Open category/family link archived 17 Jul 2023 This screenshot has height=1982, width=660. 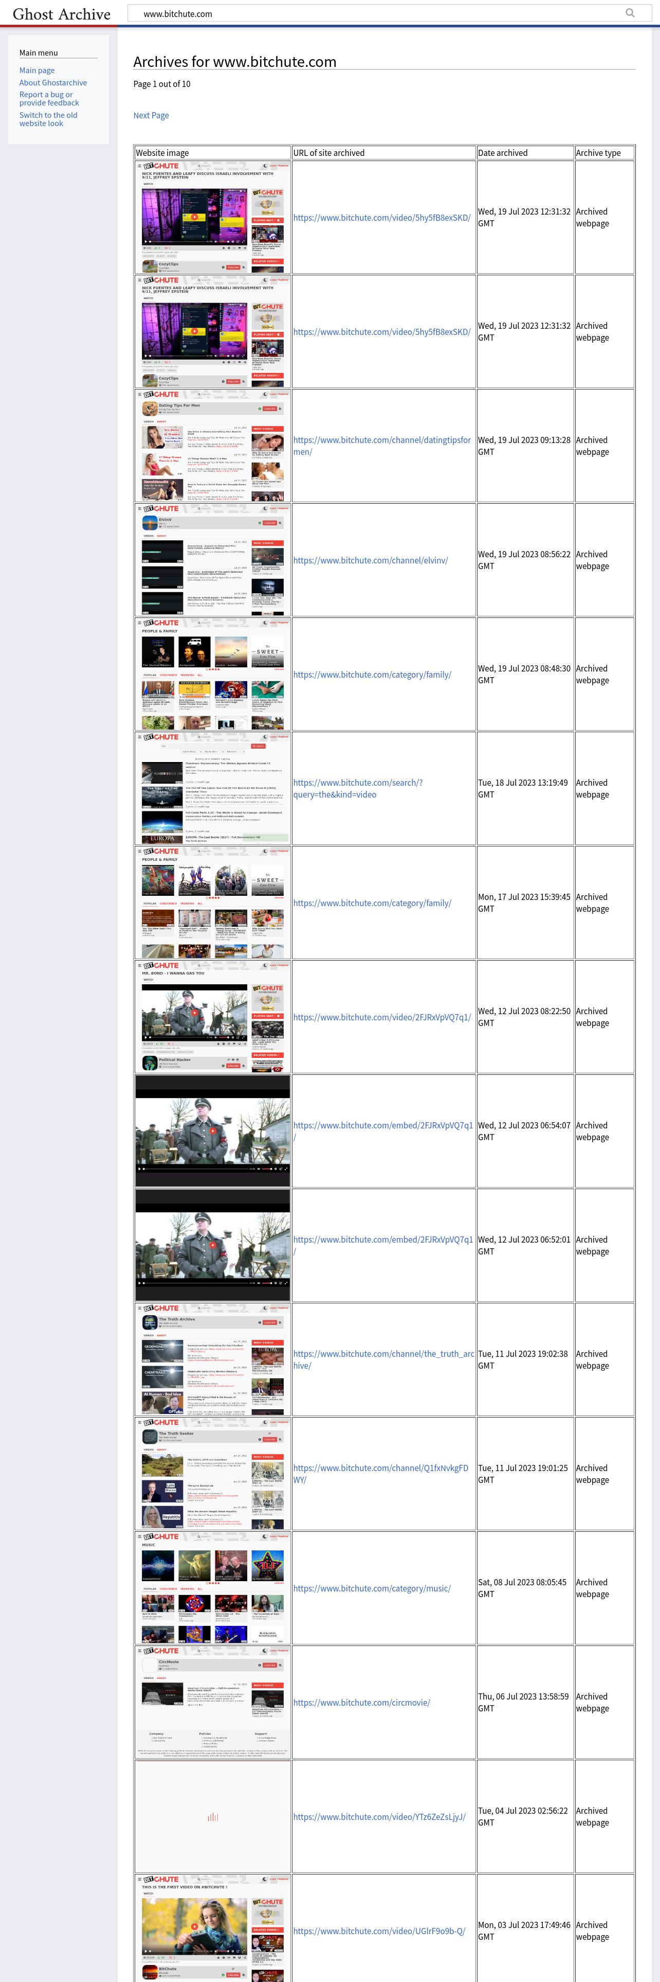[372, 902]
